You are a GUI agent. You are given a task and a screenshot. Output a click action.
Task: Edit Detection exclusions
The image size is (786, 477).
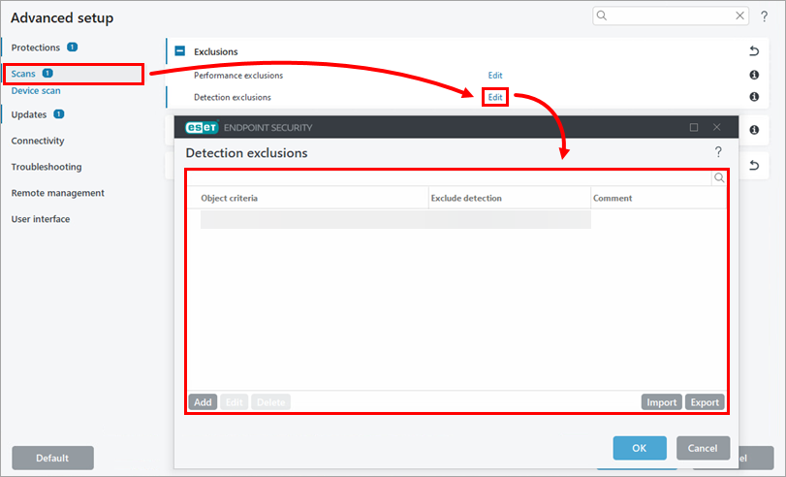pos(495,97)
